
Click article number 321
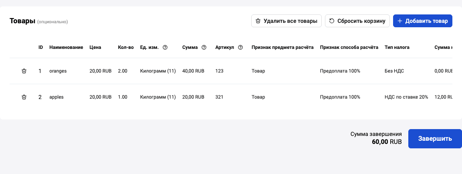[x=219, y=97]
